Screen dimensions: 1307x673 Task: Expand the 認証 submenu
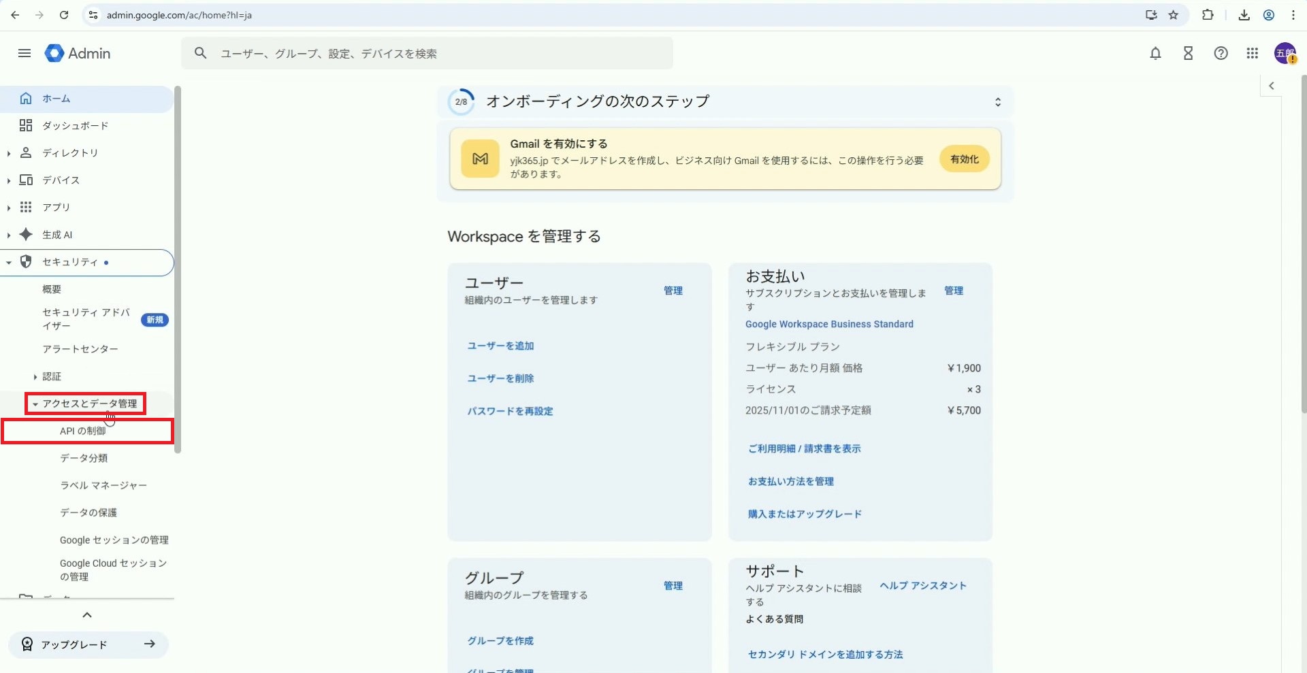pos(35,376)
